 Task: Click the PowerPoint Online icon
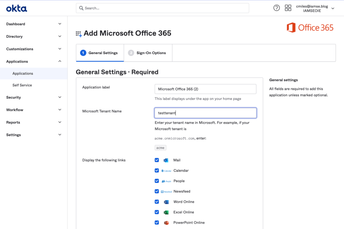(166, 223)
